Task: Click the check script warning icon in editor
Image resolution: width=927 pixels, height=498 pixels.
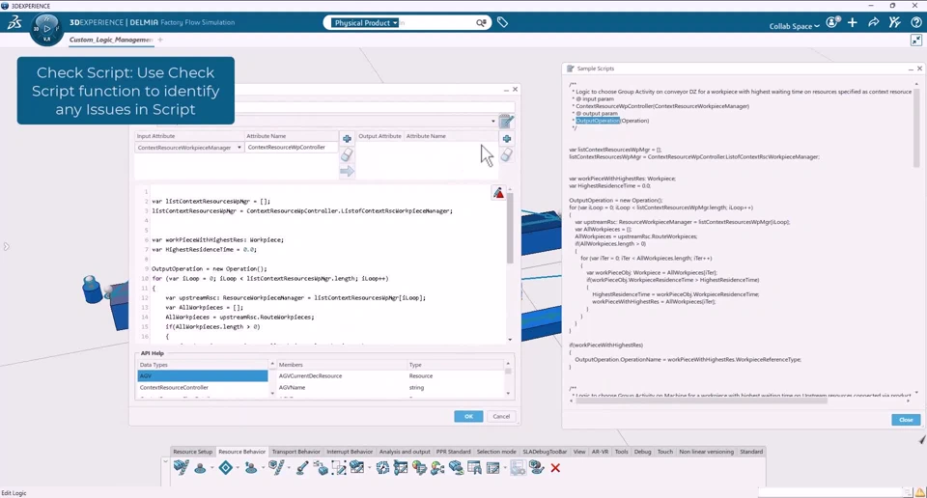Action: [x=498, y=193]
